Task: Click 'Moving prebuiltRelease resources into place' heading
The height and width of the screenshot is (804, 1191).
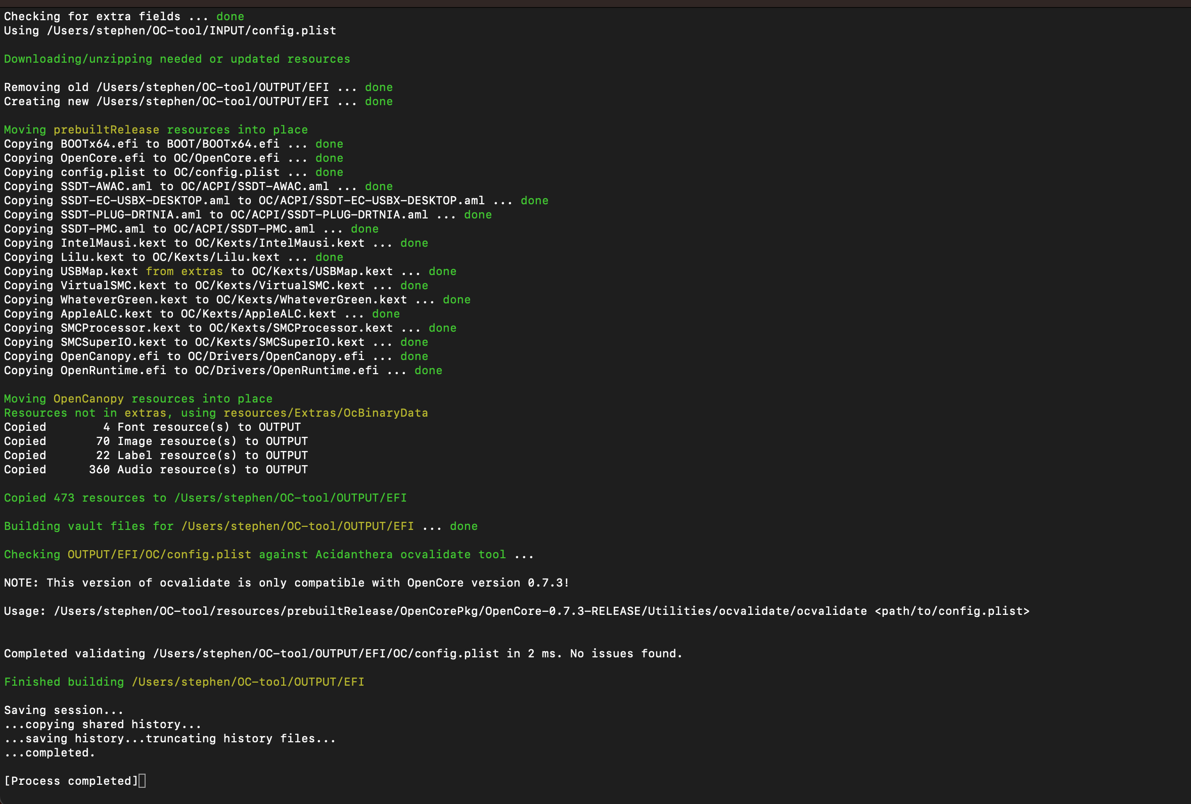Action: [x=156, y=130]
